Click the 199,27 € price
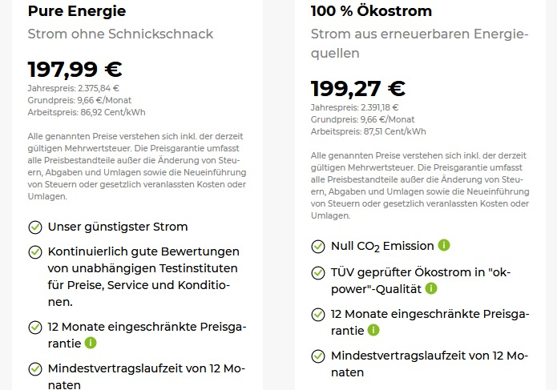The image size is (557, 390). [x=357, y=88]
